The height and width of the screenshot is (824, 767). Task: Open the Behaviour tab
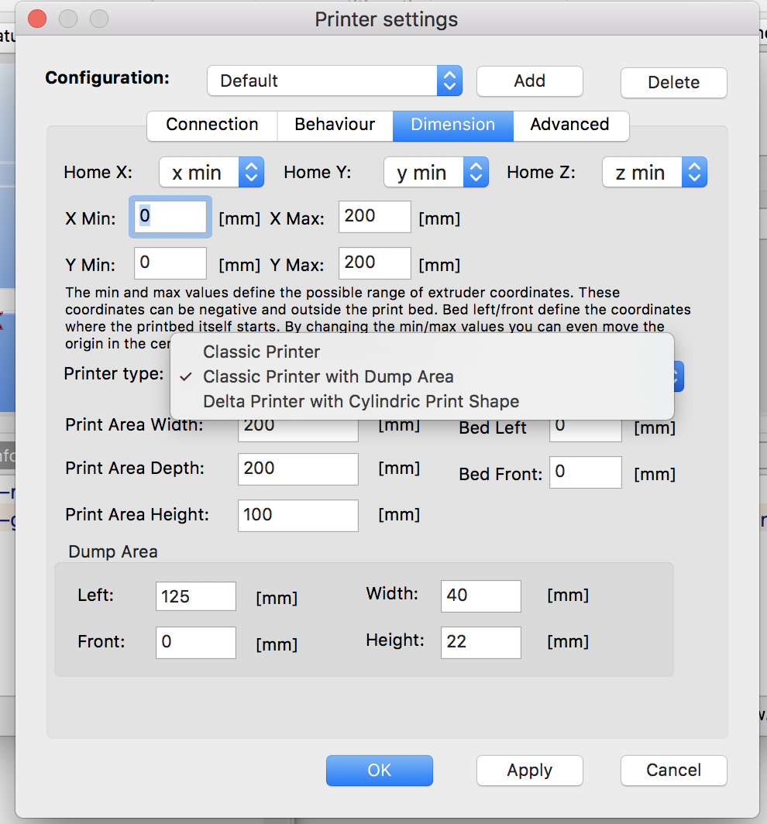pos(335,125)
